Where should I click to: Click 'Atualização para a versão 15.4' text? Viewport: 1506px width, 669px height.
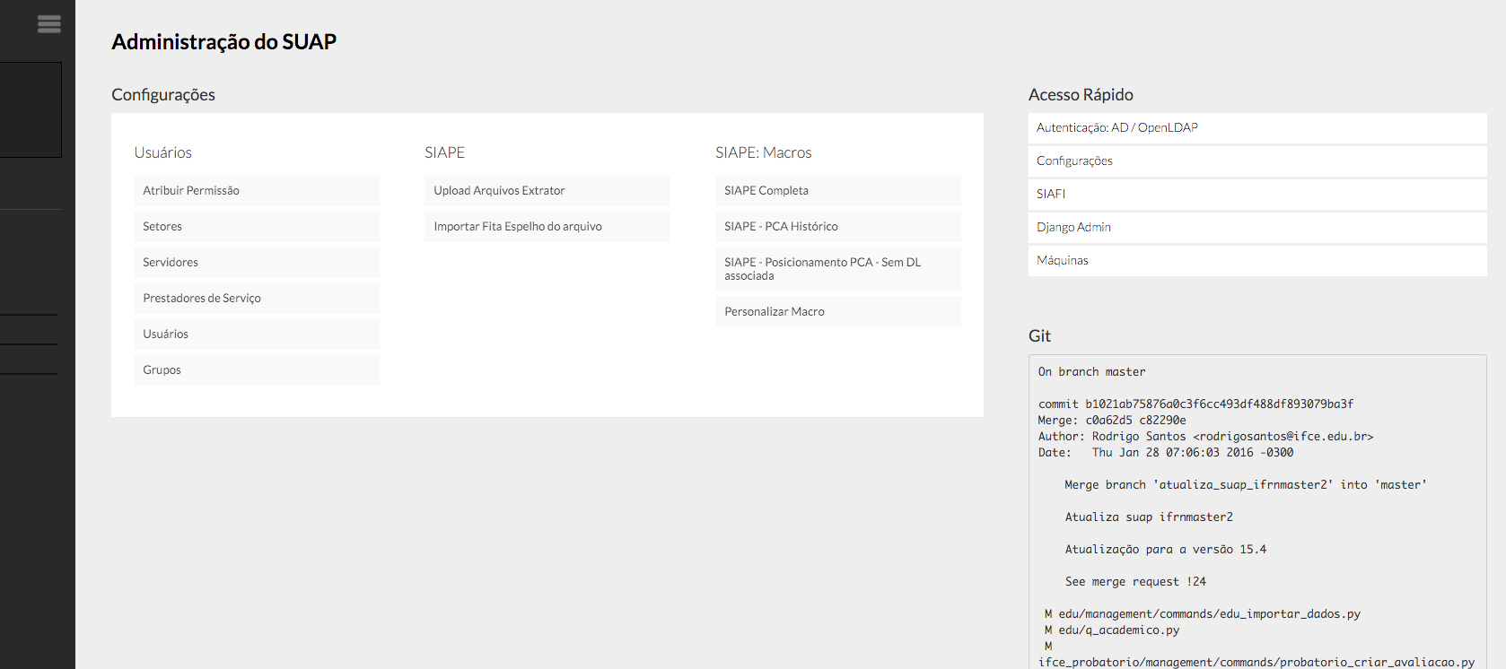coord(1166,550)
